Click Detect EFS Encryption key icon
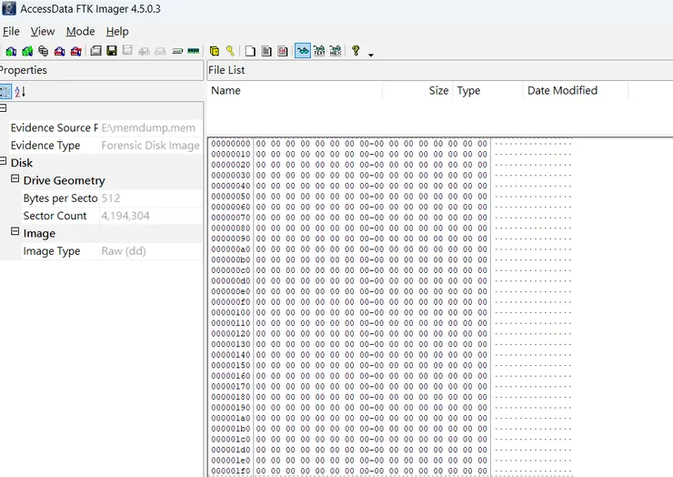The image size is (673, 477). 231,51
